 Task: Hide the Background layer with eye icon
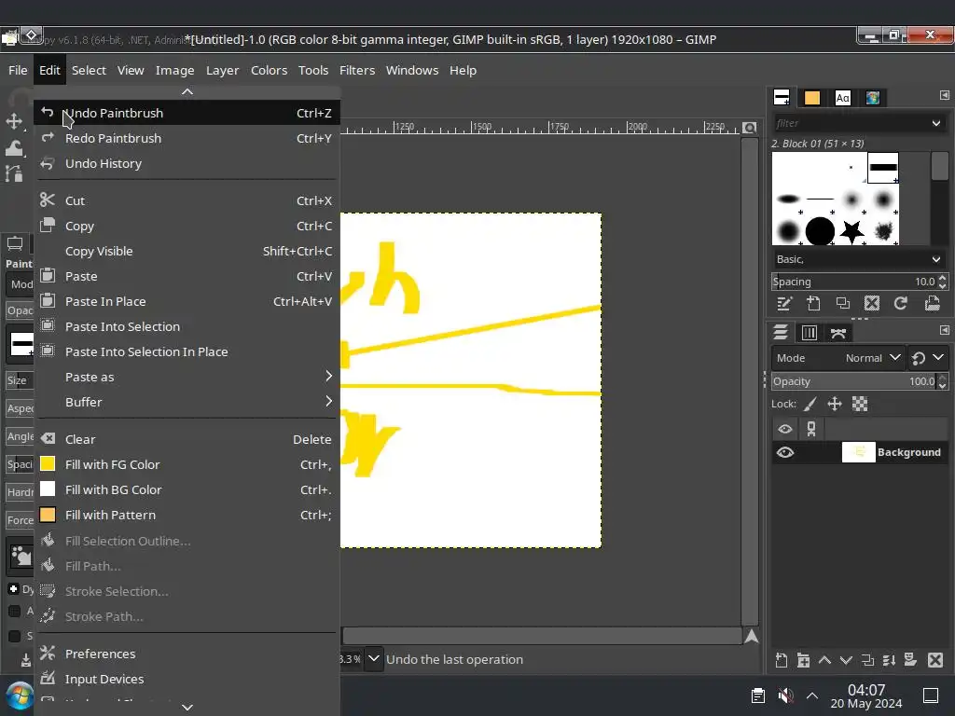pos(785,452)
